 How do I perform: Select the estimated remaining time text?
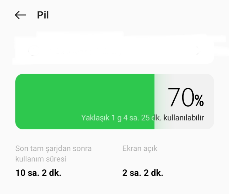[142, 118]
